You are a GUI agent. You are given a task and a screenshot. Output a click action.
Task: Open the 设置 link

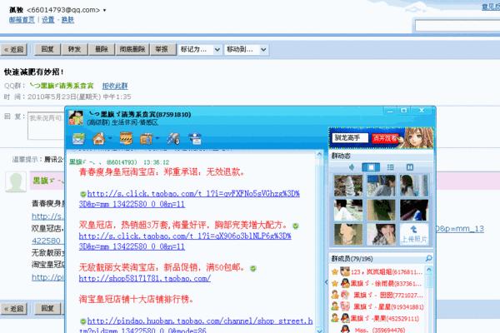48,20
